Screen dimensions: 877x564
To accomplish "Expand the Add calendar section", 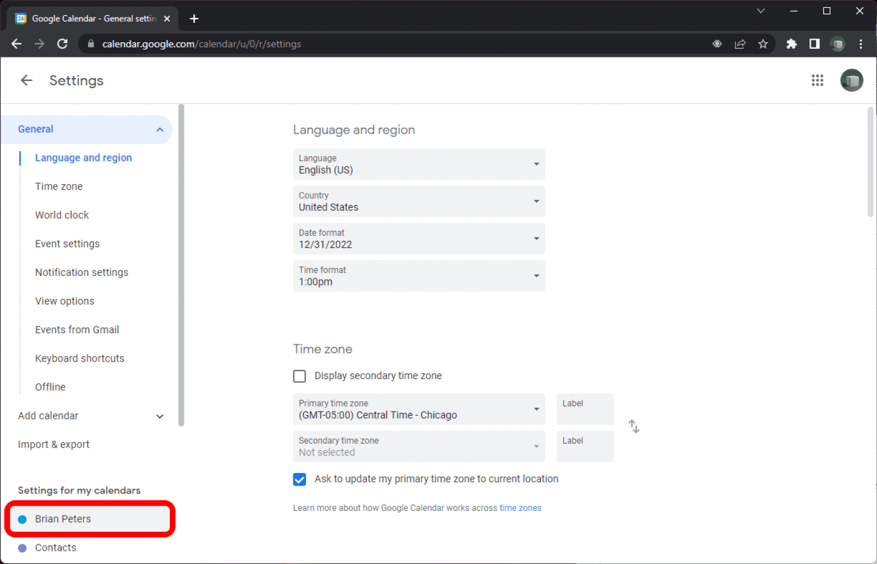I will coord(160,416).
